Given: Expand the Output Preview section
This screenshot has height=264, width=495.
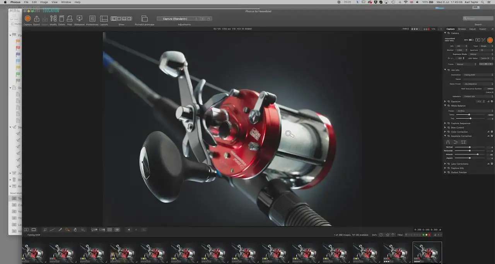Looking at the screenshot, I should coord(445,173).
